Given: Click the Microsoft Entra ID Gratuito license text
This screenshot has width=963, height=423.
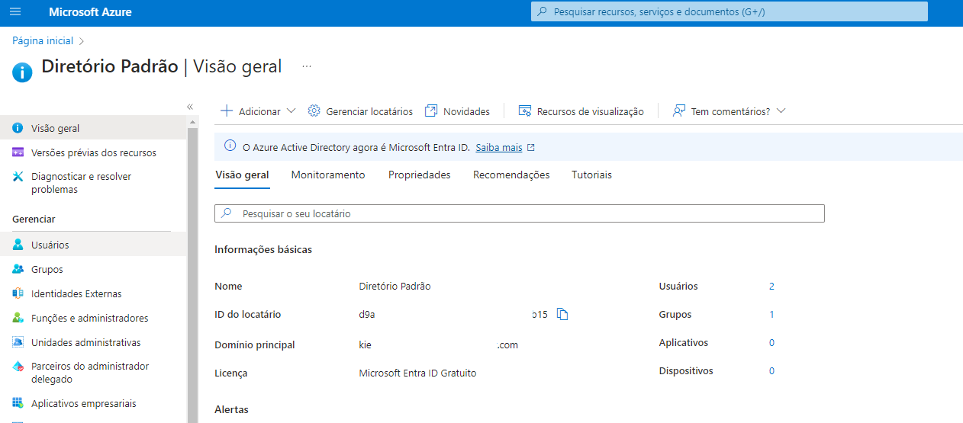Looking at the screenshot, I should (417, 373).
